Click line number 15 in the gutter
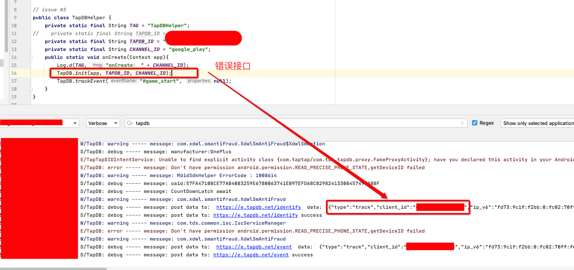 [x=14, y=65]
